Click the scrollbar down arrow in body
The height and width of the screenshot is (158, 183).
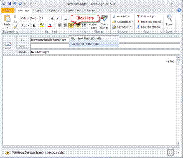point(178,143)
